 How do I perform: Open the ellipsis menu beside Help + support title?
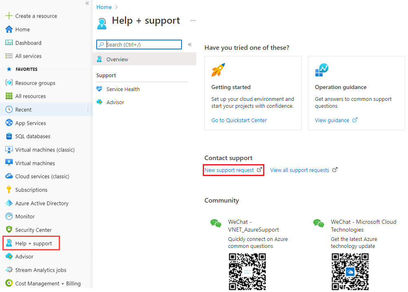pyautogui.click(x=193, y=20)
